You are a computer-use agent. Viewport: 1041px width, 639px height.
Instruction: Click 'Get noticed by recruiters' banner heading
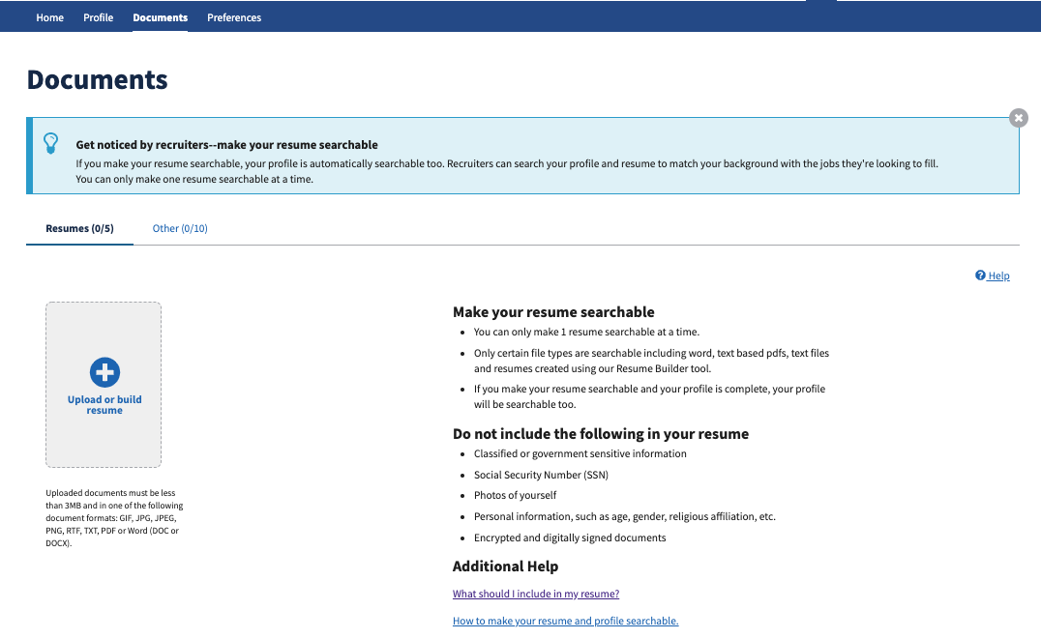coord(226,145)
